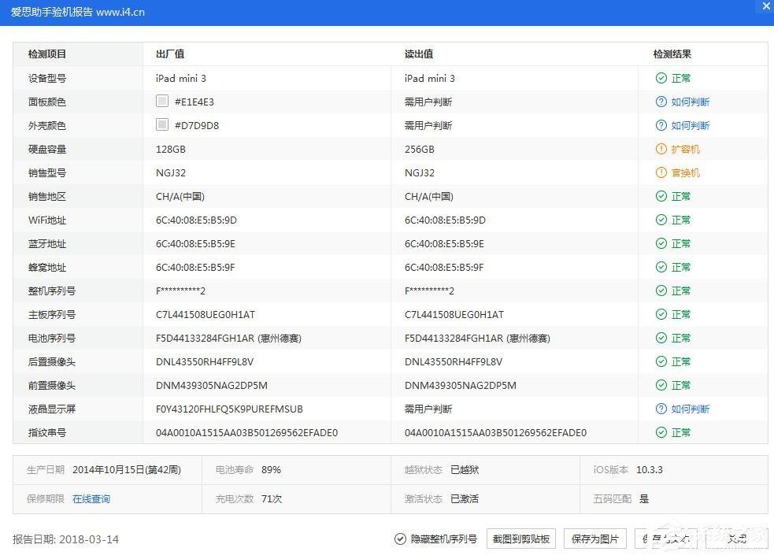Viewport: 774px width, 559px height.
Task: Toggle the 隐藏整机序列号 checkbox
Action: 400,539
